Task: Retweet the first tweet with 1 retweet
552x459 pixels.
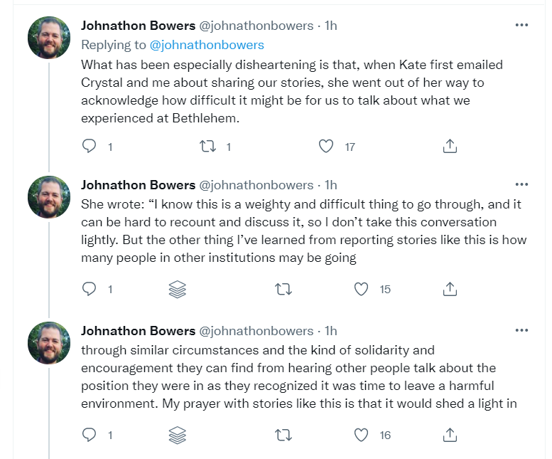Action: 207,147
